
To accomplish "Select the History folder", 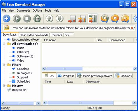I will [x=17, y=86].
